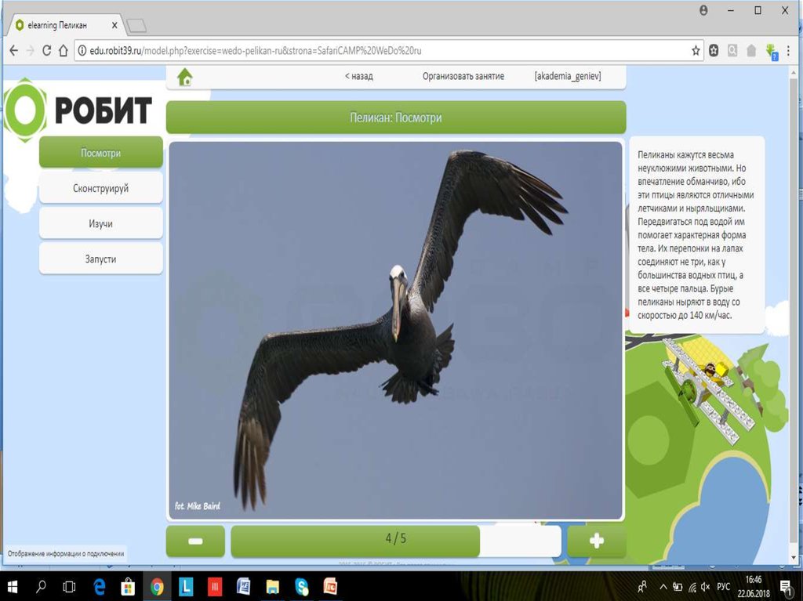The width and height of the screenshot is (803, 601).
Task: Show hidden system tray icons
Action: coord(663,586)
